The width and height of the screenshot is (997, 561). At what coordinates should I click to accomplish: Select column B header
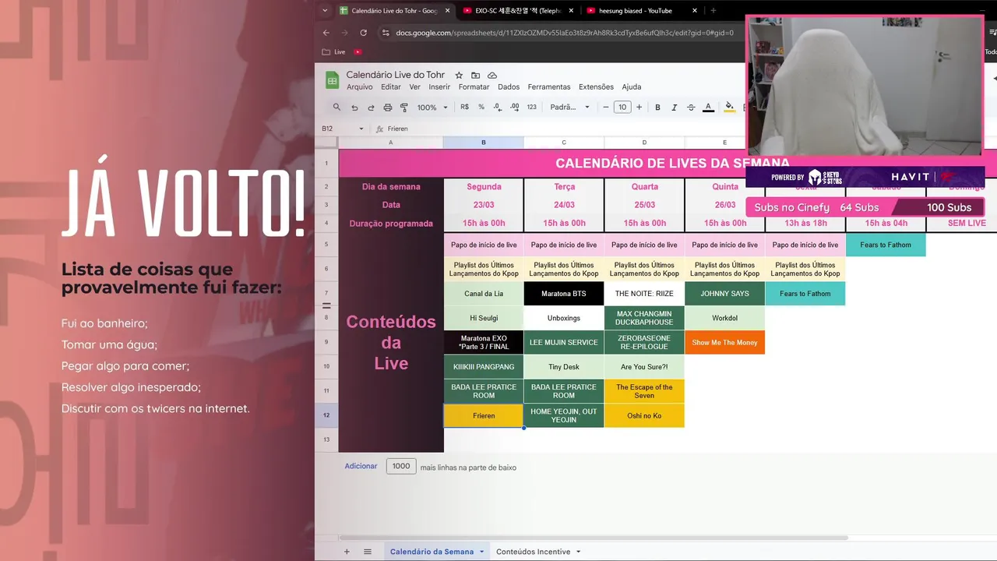click(483, 143)
